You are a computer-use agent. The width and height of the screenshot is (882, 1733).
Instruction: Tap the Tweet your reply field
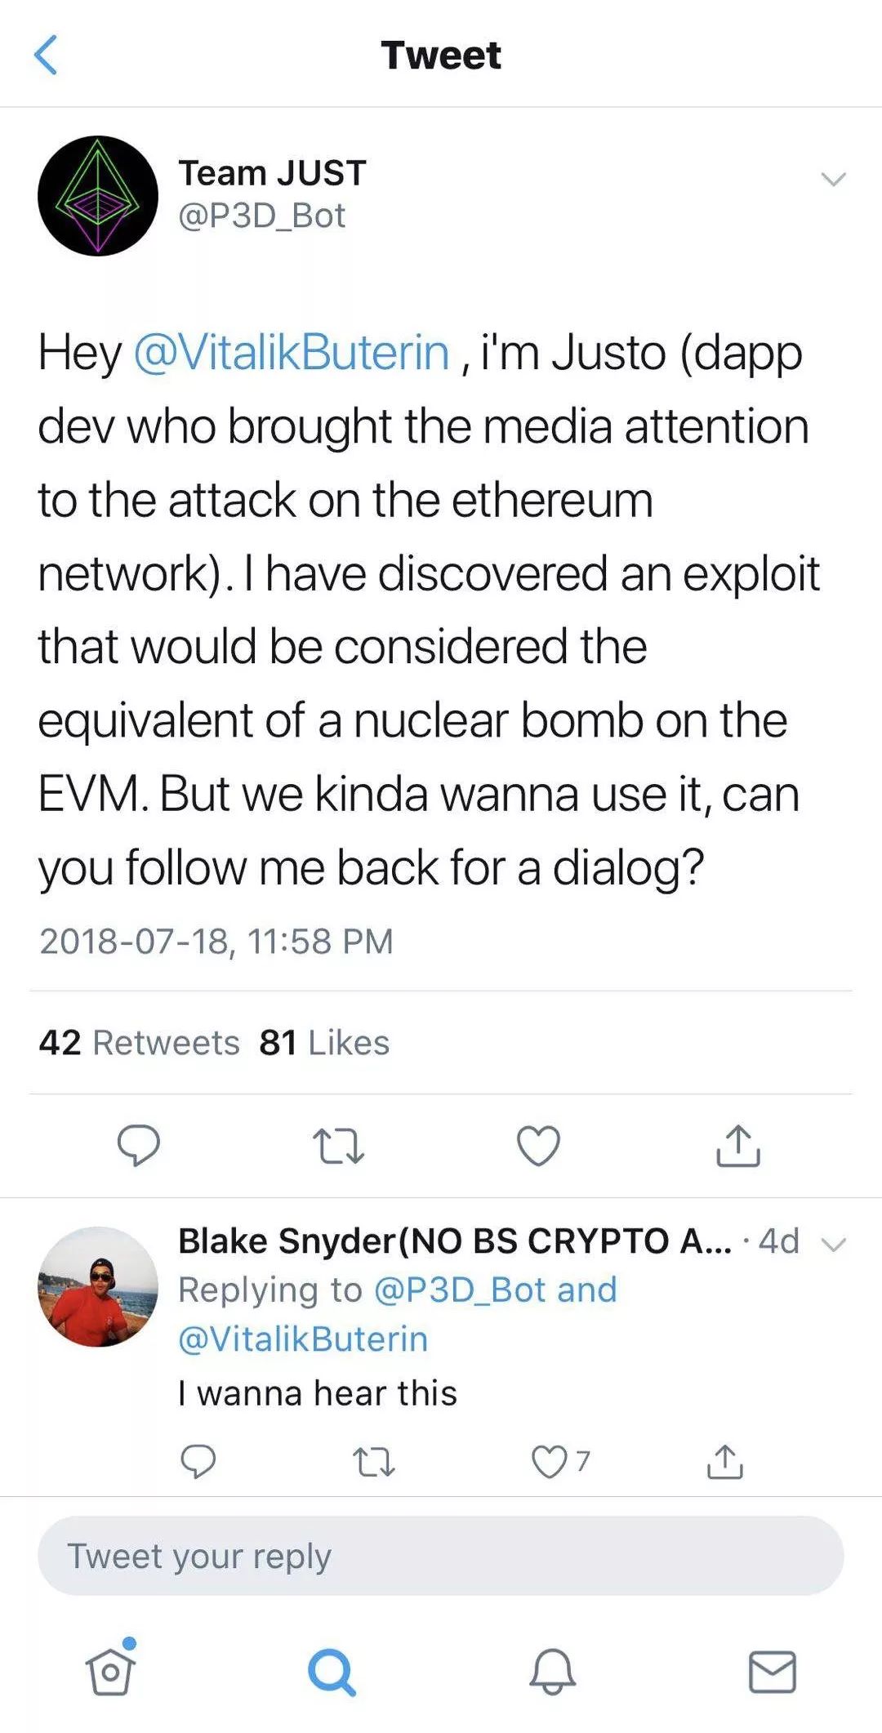pyautogui.click(x=440, y=1556)
